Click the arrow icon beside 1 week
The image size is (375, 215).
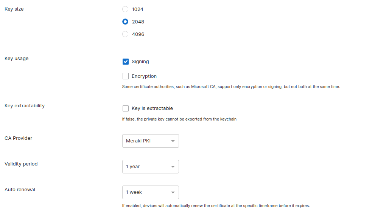point(173,192)
